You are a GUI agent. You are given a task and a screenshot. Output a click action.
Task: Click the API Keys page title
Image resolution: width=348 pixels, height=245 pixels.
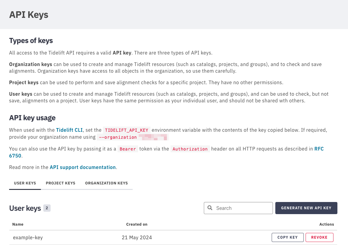[29, 15]
